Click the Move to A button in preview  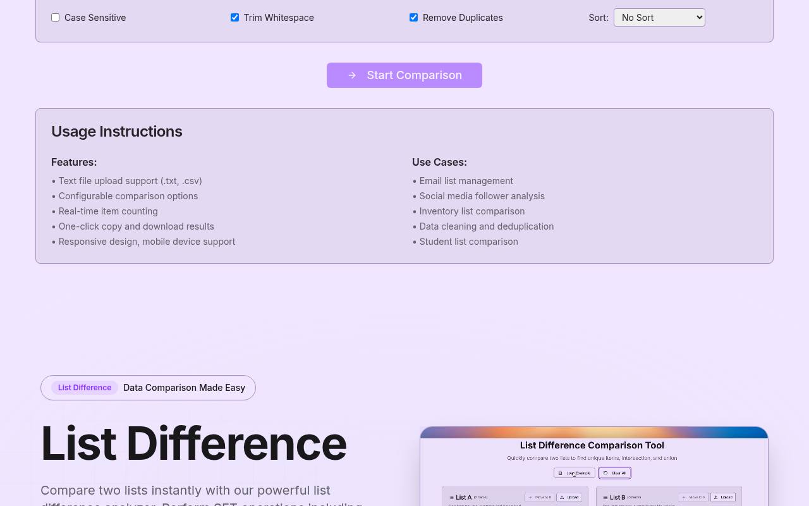point(693,497)
